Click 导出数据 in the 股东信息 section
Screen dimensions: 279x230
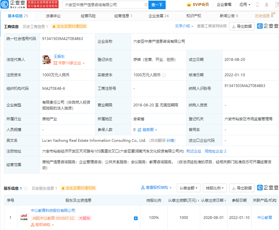(242, 188)
